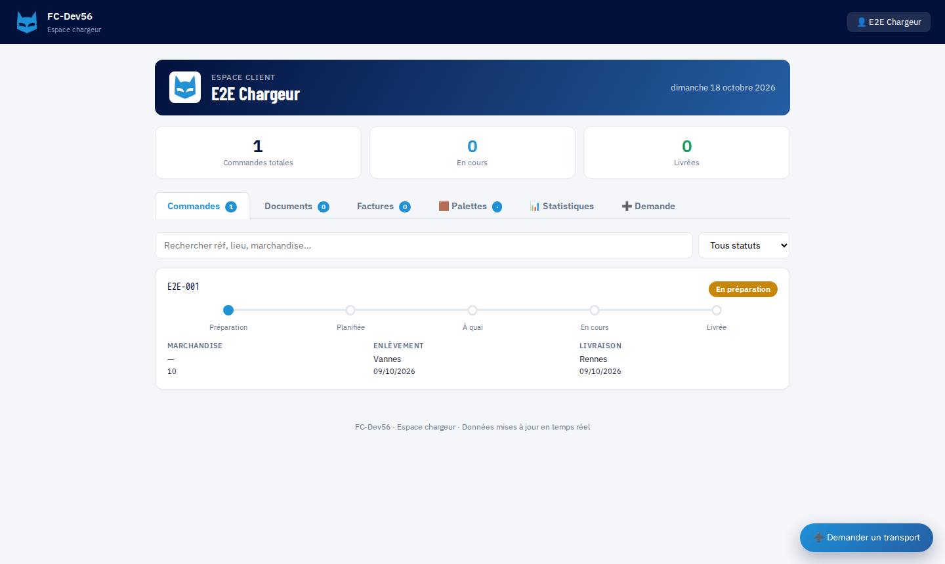This screenshot has width=945, height=564.
Task: Click the Livrée step dot on the order timeline
Action: coord(717,310)
